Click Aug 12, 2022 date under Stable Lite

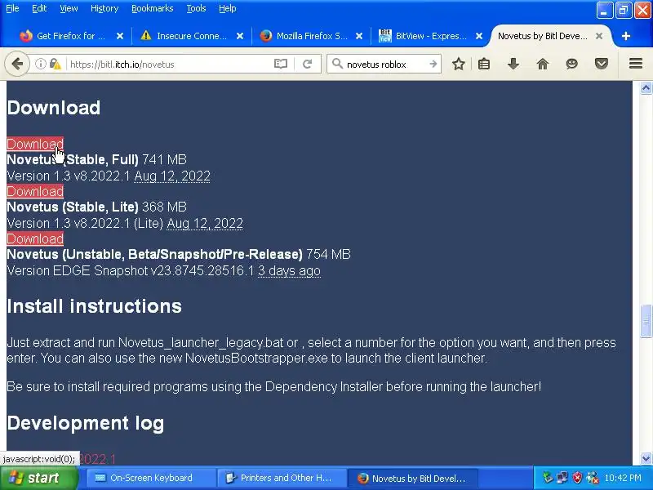[205, 223]
